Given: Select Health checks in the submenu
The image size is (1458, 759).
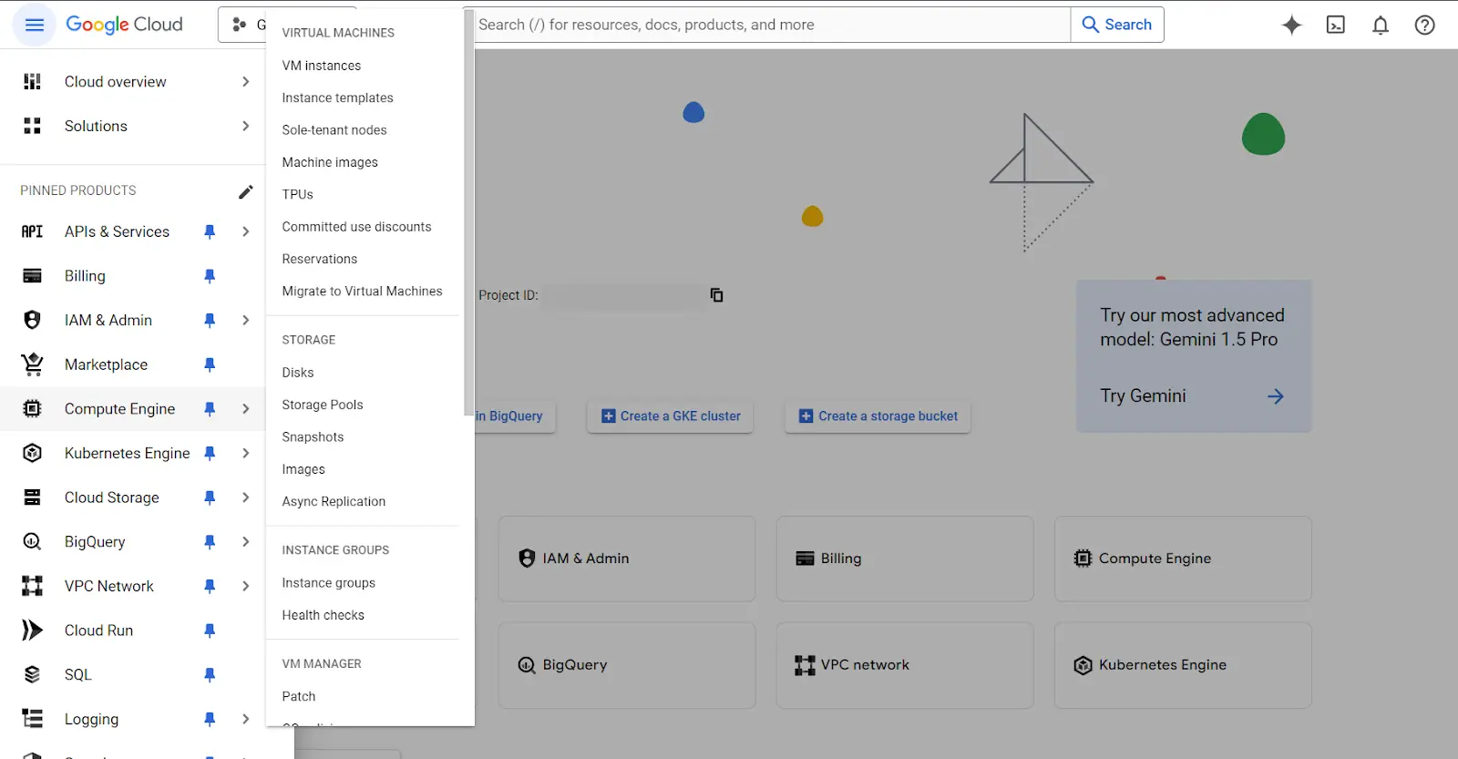Looking at the screenshot, I should (x=323, y=615).
